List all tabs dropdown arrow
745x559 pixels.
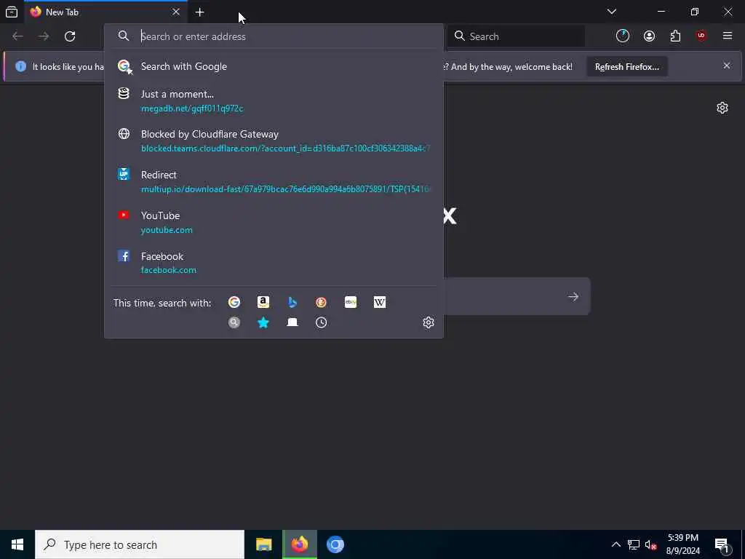(x=611, y=12)
